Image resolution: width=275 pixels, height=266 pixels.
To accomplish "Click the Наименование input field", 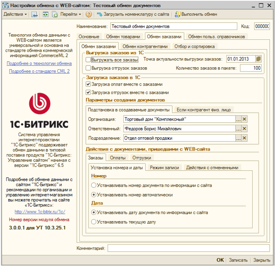I will [174, 26].
